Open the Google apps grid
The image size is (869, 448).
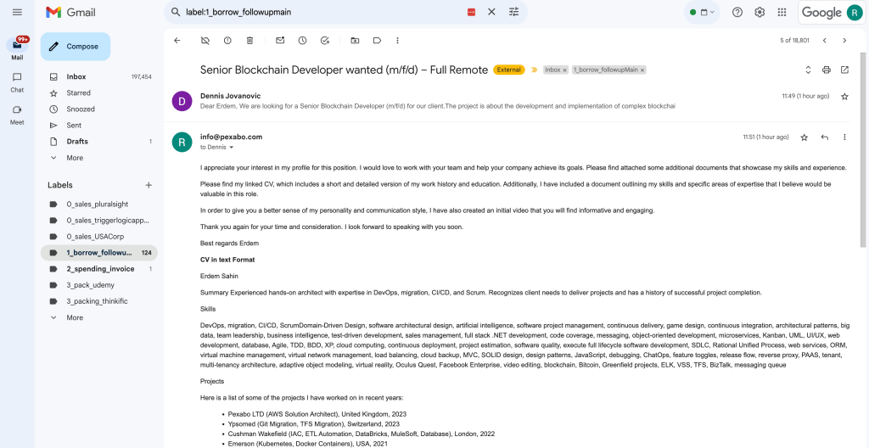[x=782, y=12]
